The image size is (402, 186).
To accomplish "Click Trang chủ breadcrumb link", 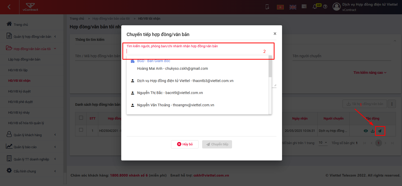I will click(77, 19).
